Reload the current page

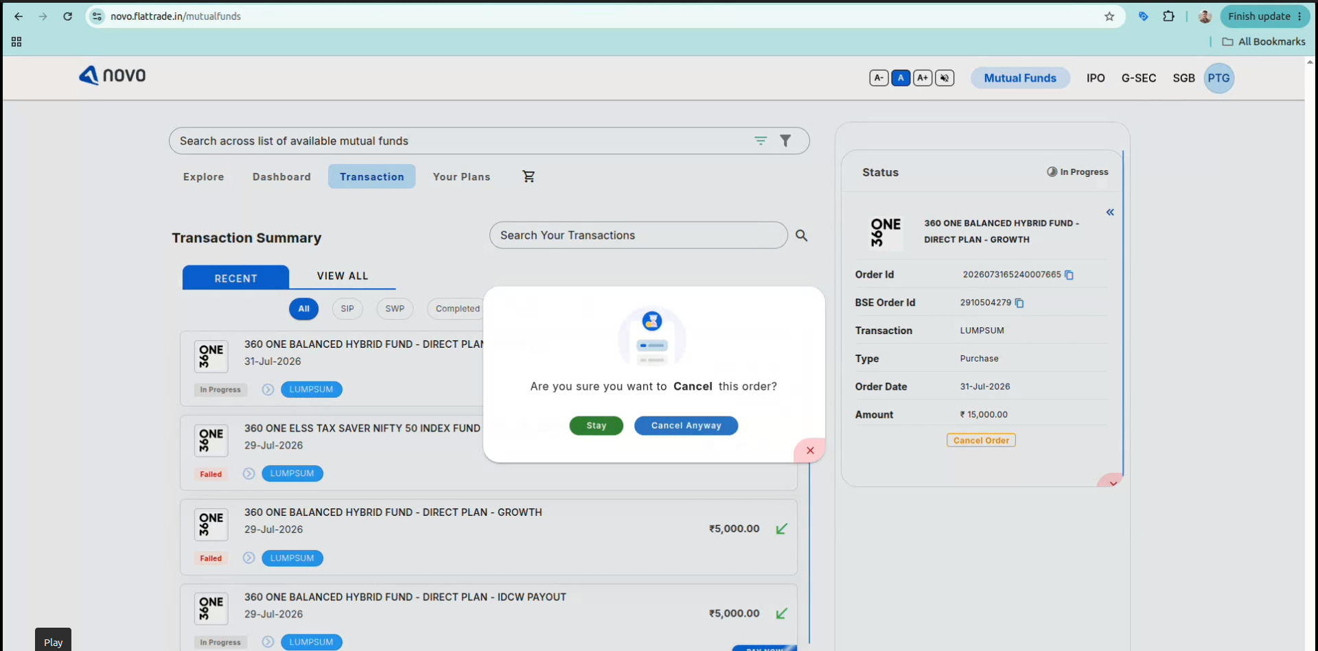pos(68,16)
